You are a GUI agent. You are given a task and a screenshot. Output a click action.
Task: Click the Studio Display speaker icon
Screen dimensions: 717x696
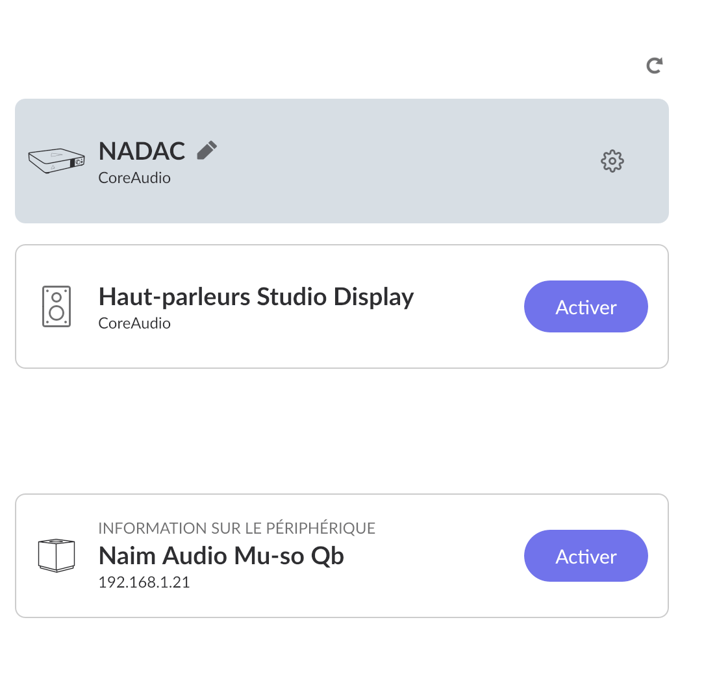click(57, 306)
